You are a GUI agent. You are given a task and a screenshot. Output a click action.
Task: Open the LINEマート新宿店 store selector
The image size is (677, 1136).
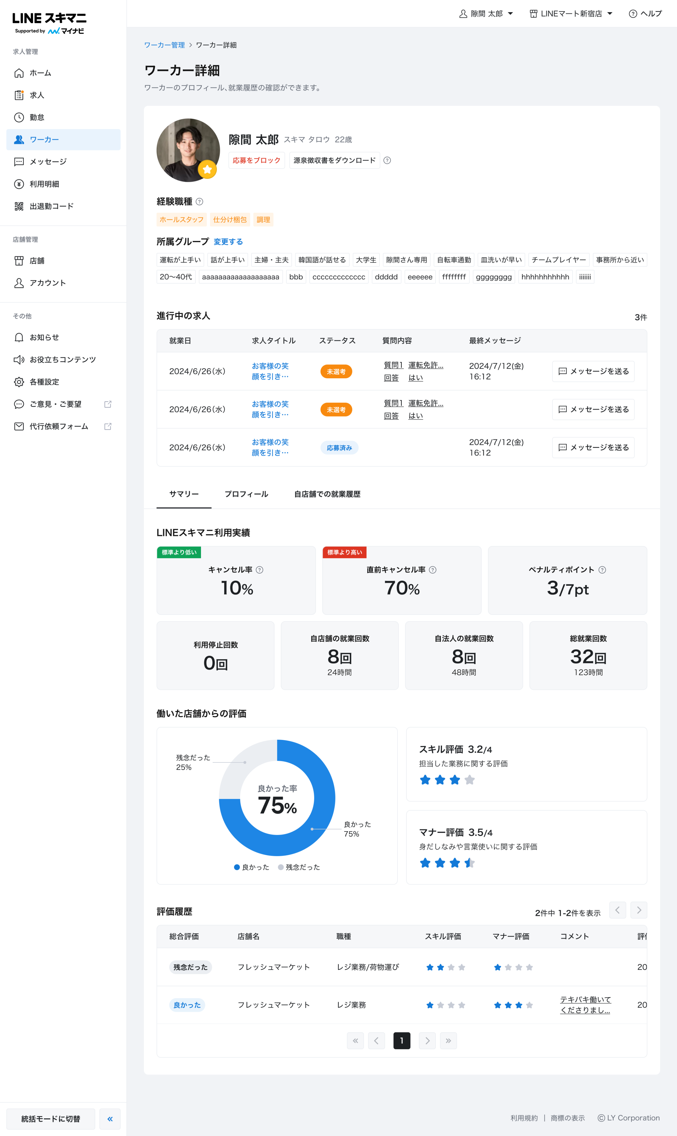click(x=570, y=13)
